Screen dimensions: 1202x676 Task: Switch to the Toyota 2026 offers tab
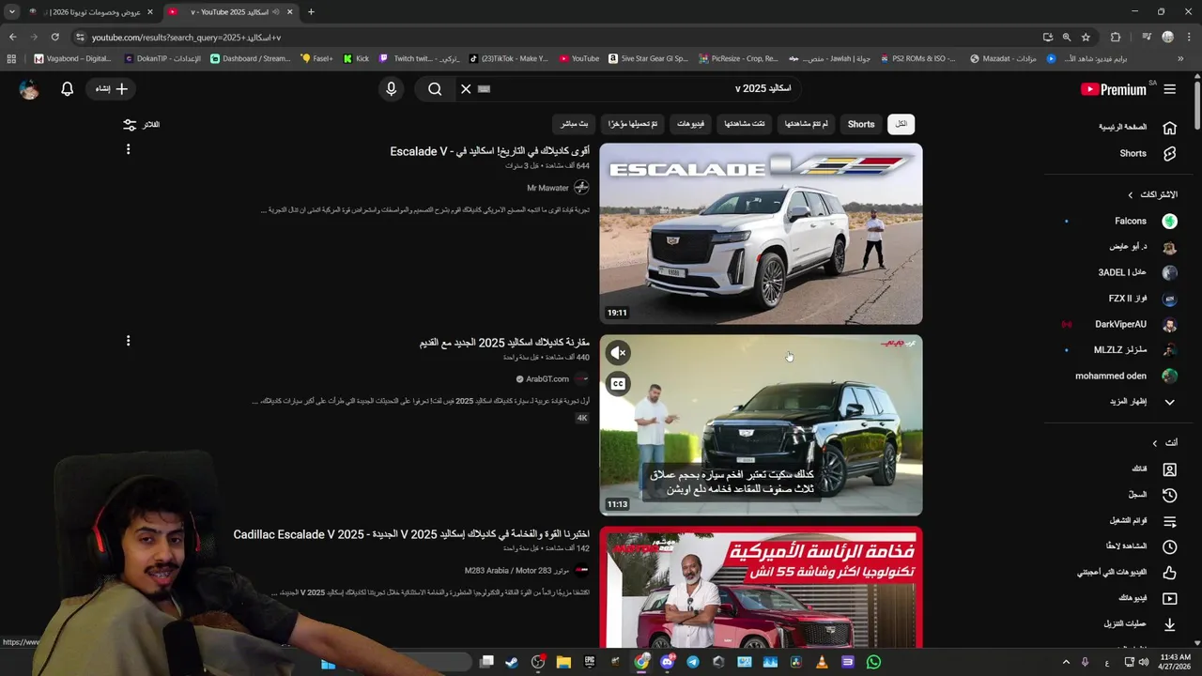[x=92, y=12]
